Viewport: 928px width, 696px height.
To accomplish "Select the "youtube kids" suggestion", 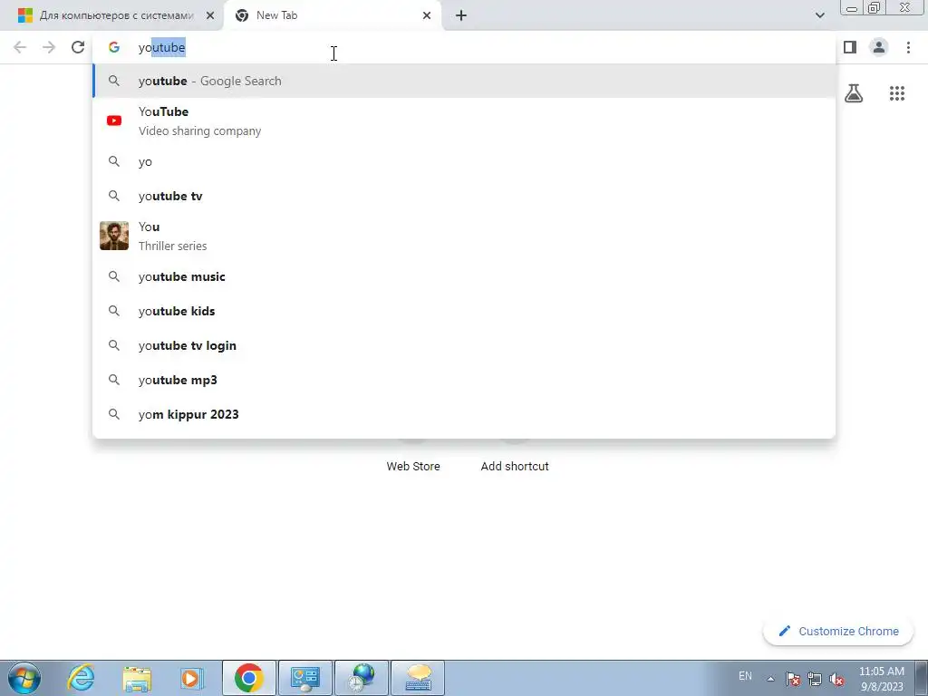I will click(x=464, y=311).
